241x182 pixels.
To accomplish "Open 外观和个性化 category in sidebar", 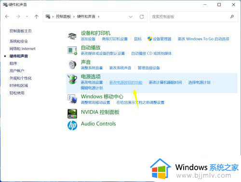I will click(21, 78).
